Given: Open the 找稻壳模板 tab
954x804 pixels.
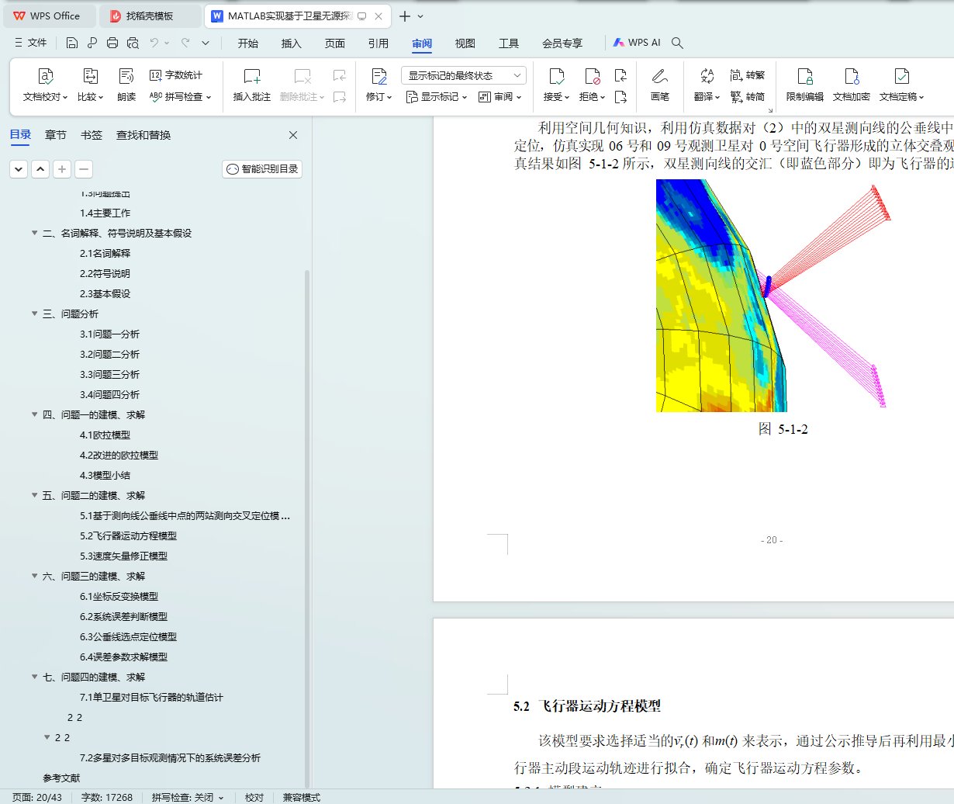Looking at the screenshot, I should click(x=150, y=16).
